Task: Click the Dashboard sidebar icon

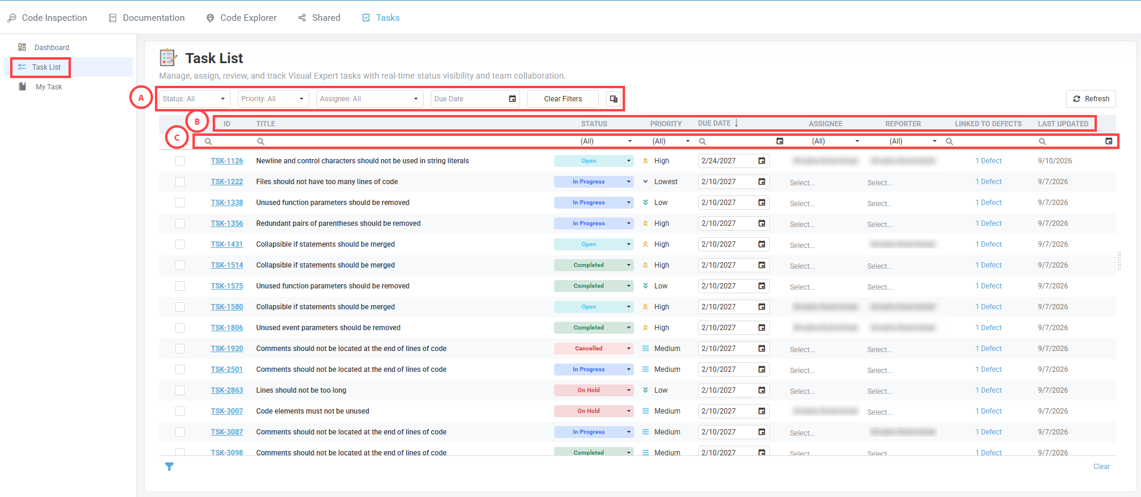Action: tap(22, 47)
